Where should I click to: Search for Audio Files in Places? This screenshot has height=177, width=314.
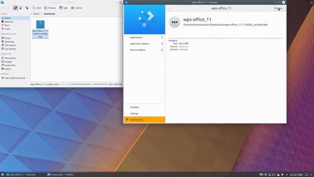click(x=15, y=65)
